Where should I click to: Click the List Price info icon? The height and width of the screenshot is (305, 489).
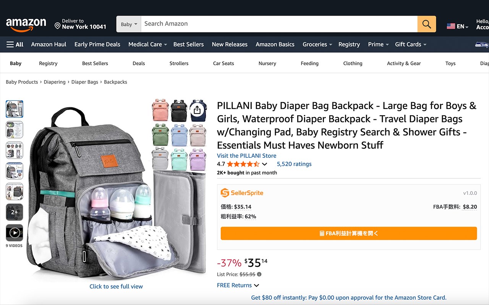(259, 274)
